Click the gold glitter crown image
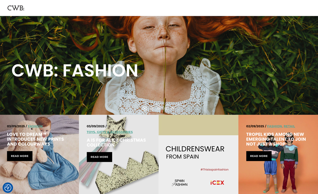The width and height of the screenshot is (318, 194). click(x=127, y=173)
